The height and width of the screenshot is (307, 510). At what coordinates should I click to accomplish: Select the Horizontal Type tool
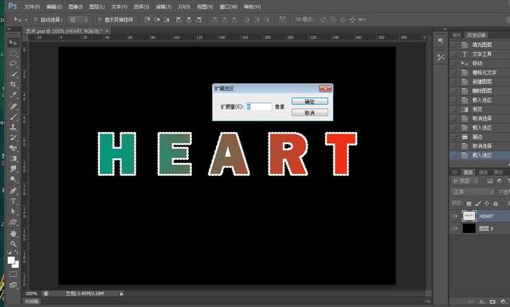click(13, 201)
